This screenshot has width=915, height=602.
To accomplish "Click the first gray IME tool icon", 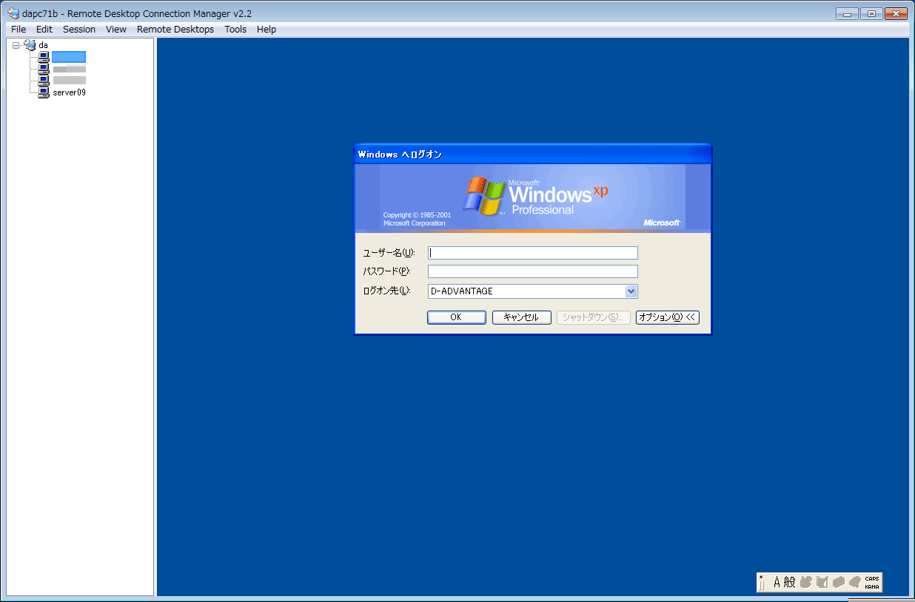I will coord(805,582).
